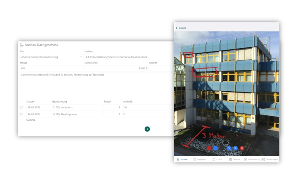Screen dimensions: 291x185
Task: Click the 'Titel' label
Action: tap(22, 51)
